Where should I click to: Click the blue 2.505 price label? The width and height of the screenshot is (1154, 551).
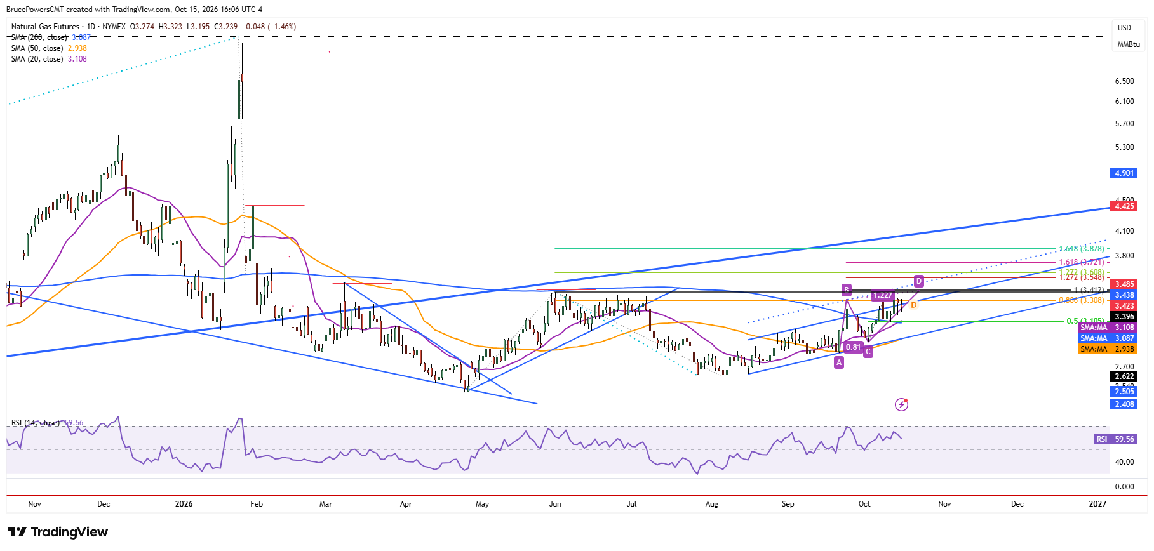(x=1123, y=392)
